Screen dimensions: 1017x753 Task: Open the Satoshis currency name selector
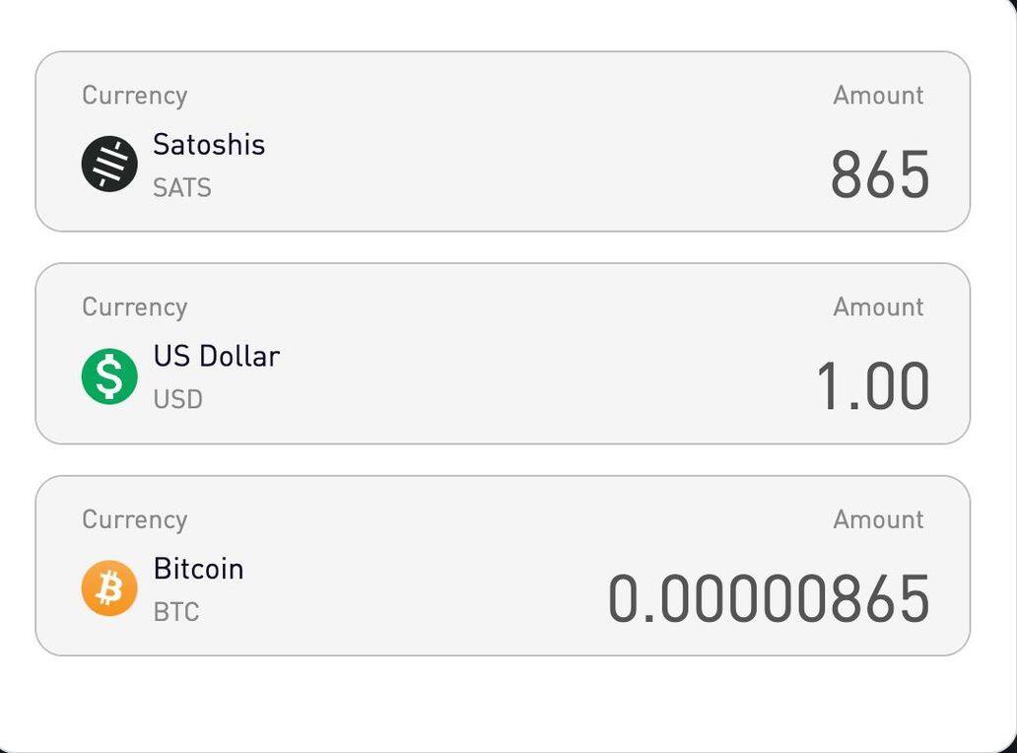coord(209,145)
